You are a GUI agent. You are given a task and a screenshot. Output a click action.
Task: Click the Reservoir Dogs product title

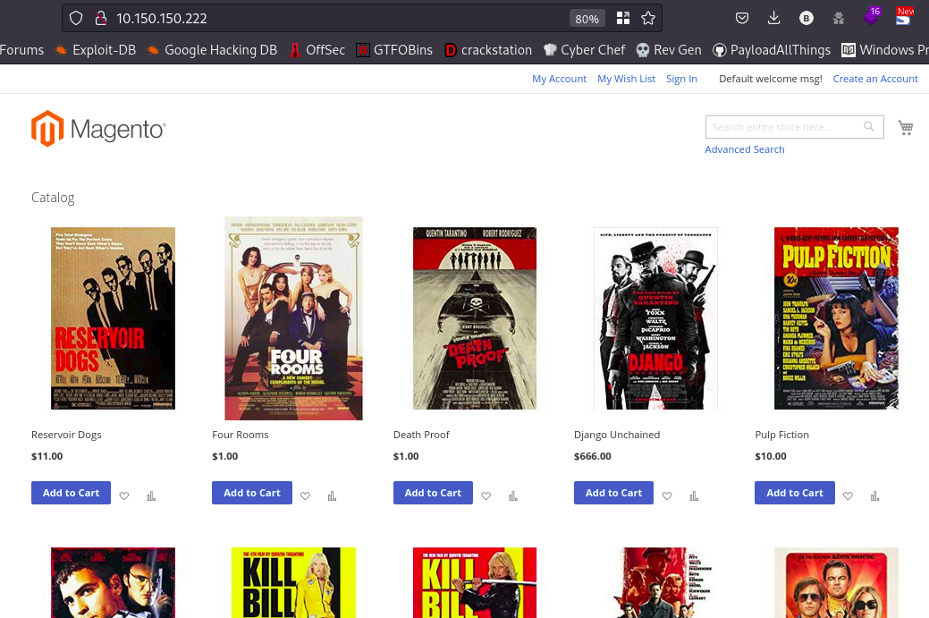[66, 435]
